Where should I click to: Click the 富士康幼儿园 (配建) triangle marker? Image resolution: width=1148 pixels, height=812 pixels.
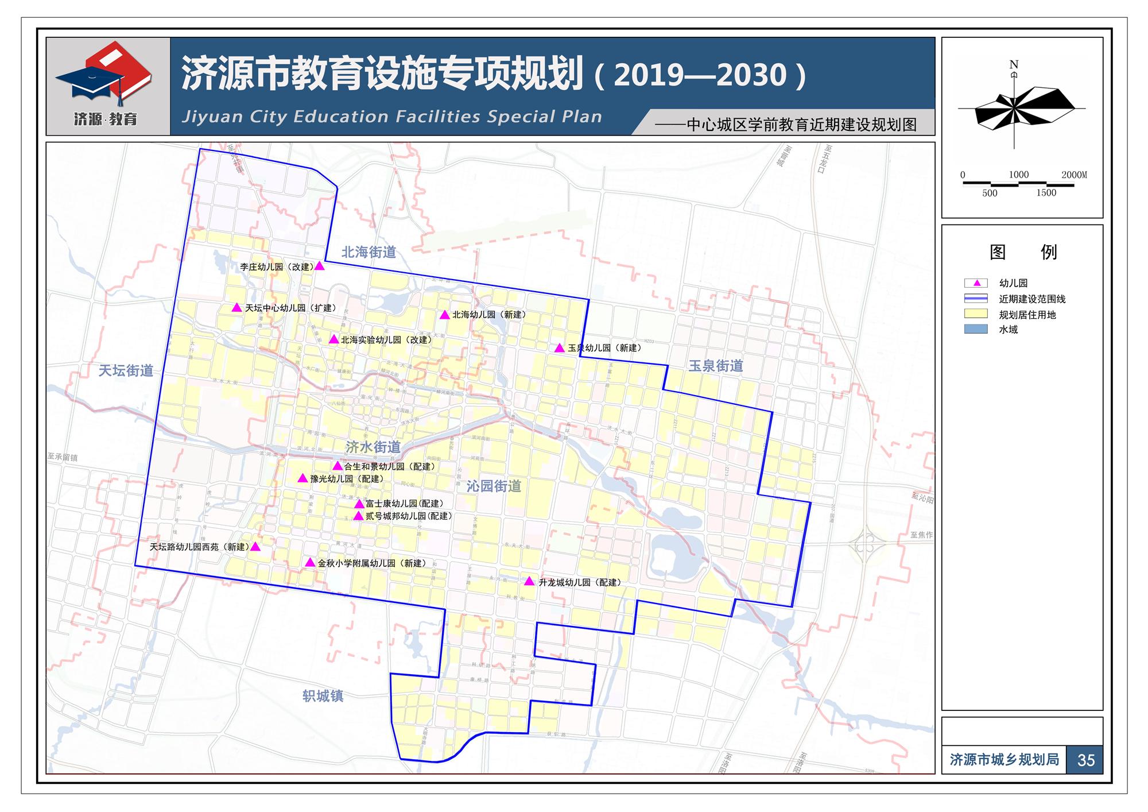pyautogui.click(x=359, y=504)
